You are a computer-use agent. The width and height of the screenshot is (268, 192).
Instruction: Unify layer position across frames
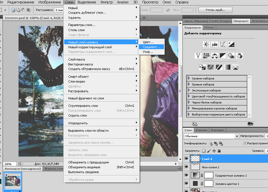pos(211,143)
